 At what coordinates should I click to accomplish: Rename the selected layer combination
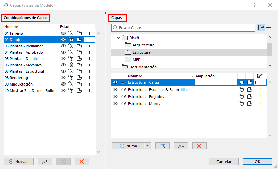(45, 161)
